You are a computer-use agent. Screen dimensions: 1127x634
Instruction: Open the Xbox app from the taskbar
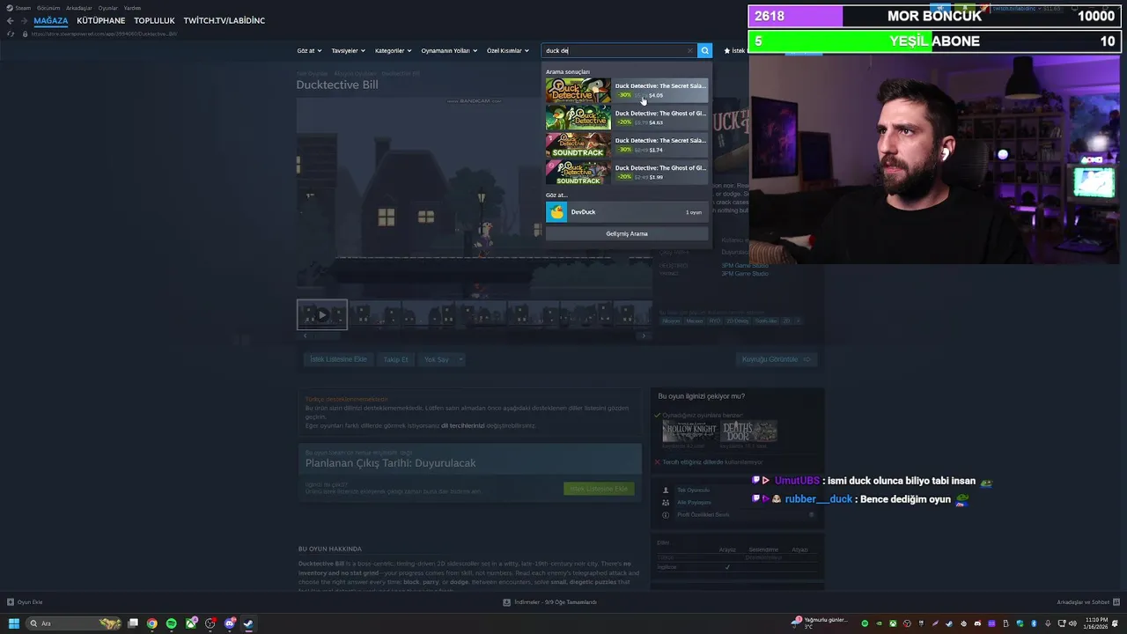click(191, 623)
